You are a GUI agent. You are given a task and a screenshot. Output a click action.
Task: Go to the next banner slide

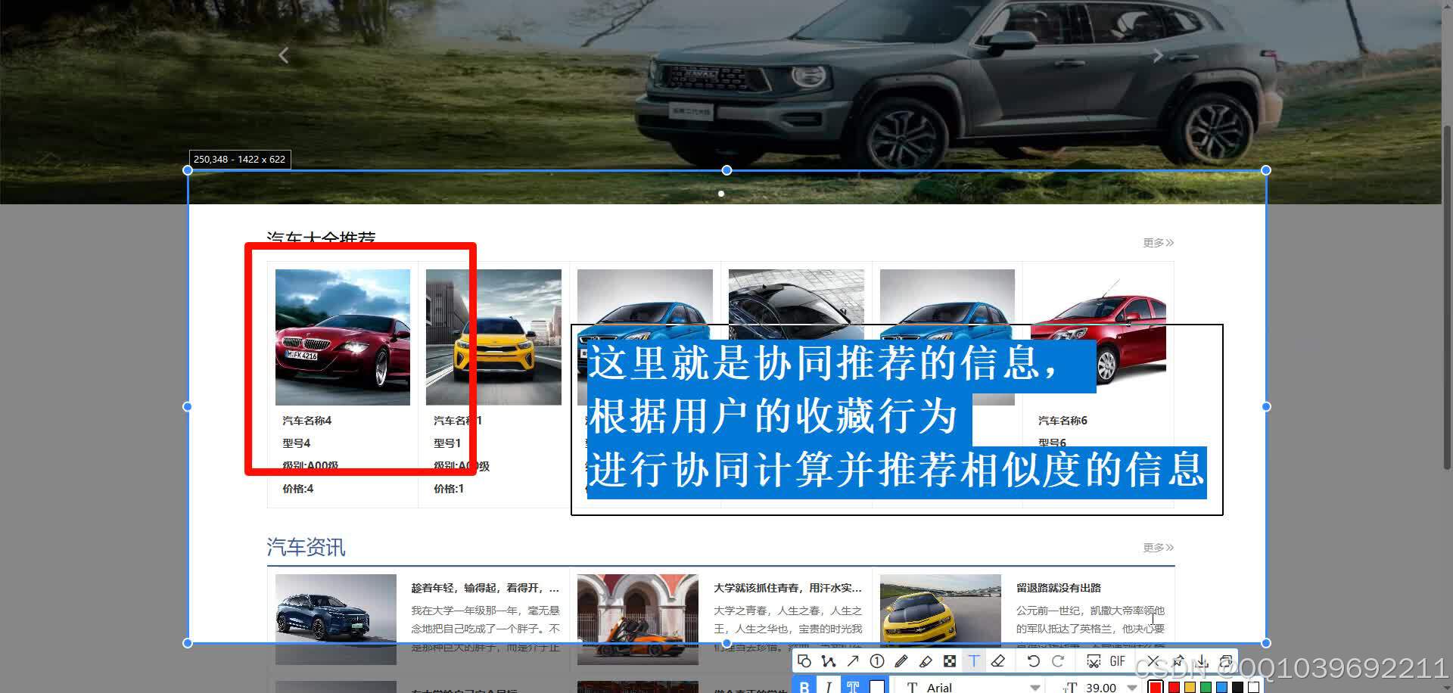tap(1158, 55)
